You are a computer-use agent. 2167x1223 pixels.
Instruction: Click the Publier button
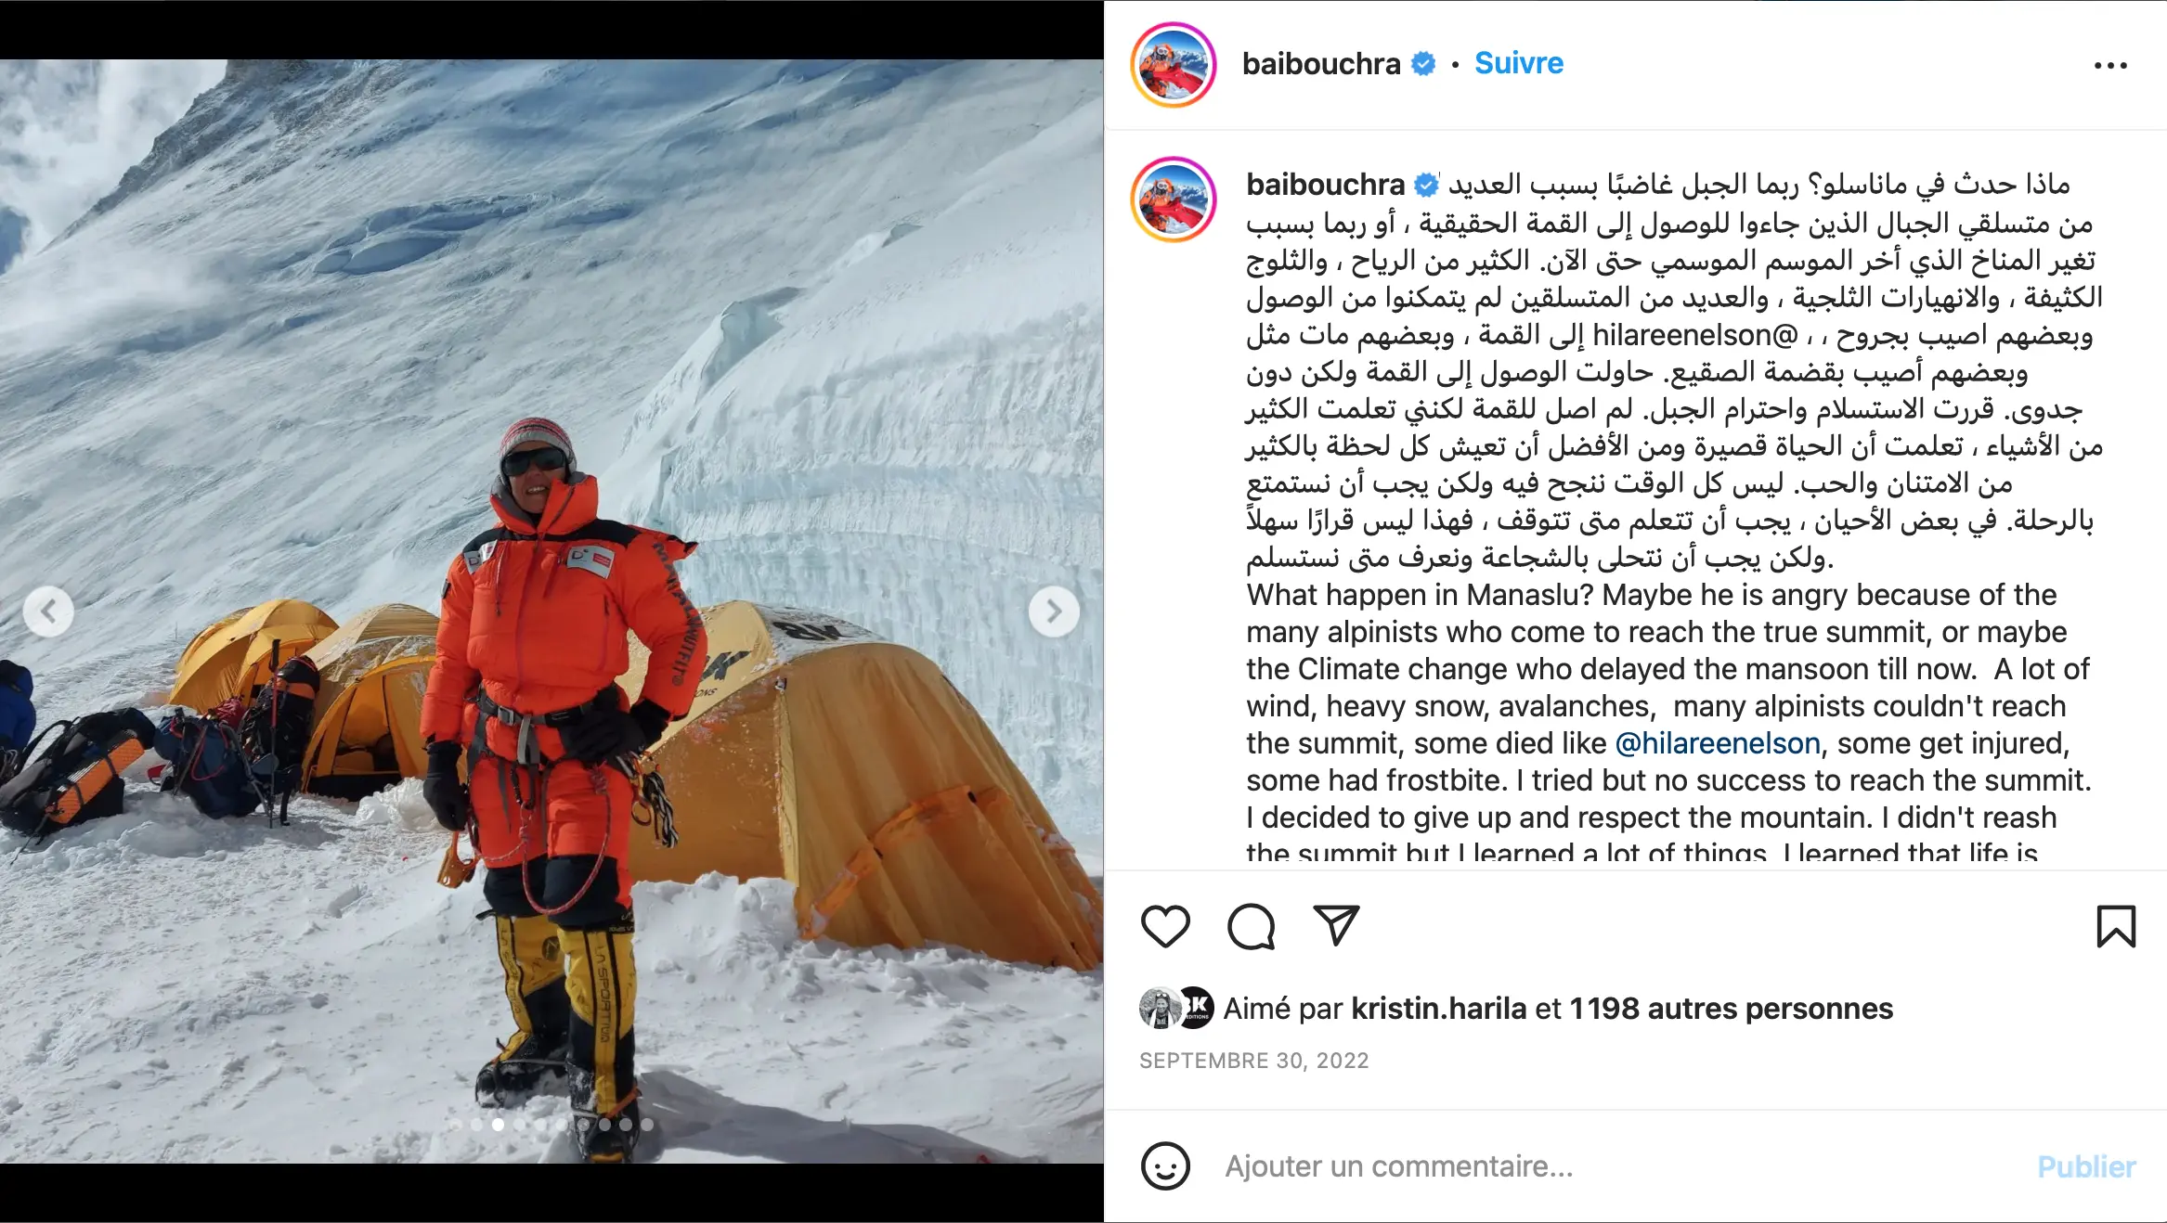pos(2086,1166)
